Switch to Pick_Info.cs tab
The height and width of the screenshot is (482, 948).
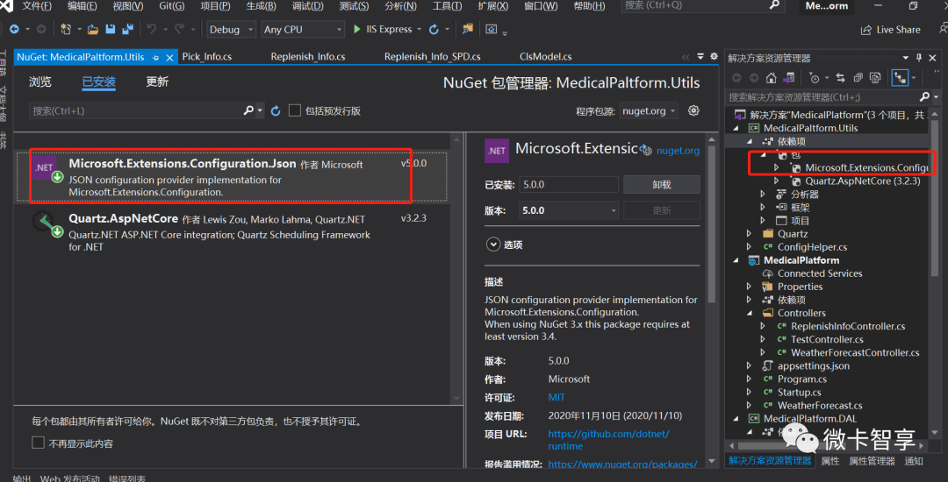click(207, 57)
